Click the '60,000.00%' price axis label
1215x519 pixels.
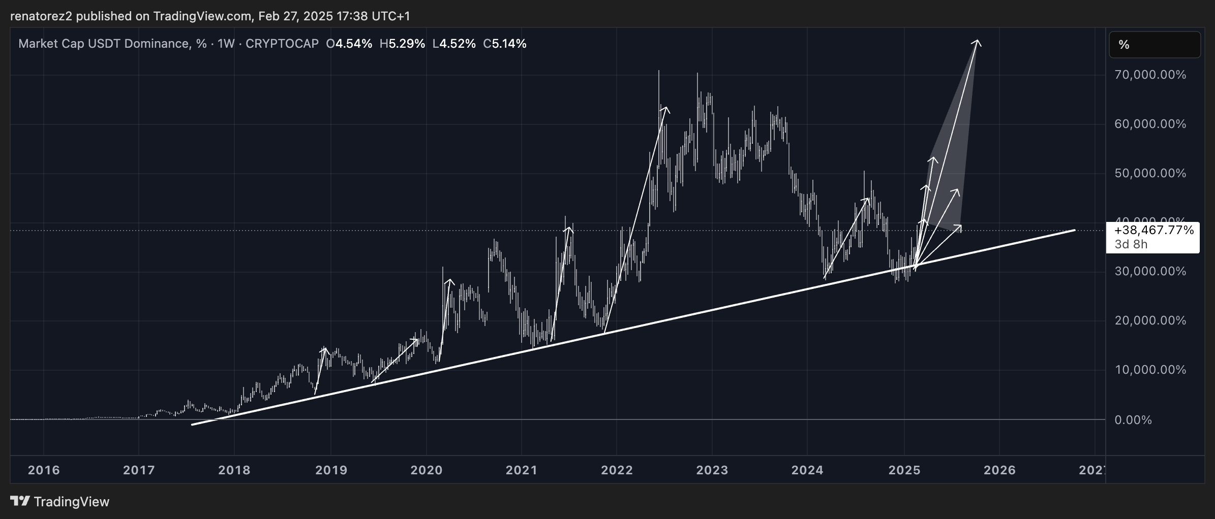pos(1150,124)
